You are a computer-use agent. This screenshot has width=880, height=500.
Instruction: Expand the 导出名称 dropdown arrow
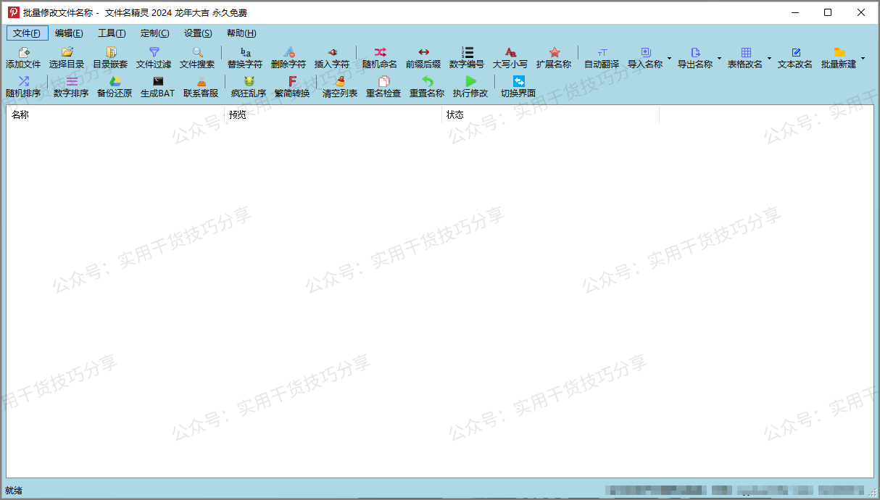pyautogui.click(x=720, y=58)
